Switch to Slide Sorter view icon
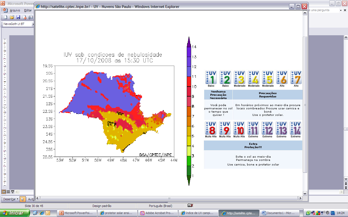348x217 pixels. (8, 192)
